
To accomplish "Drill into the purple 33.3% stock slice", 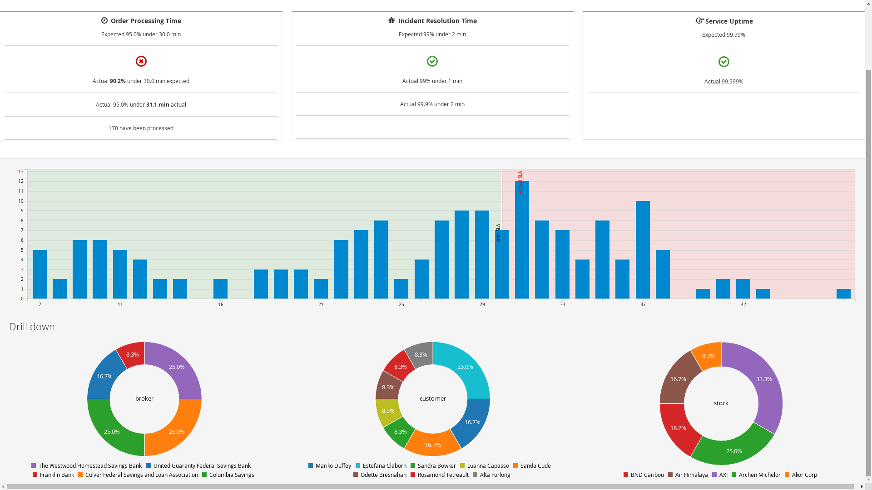I will click(764, 379).
